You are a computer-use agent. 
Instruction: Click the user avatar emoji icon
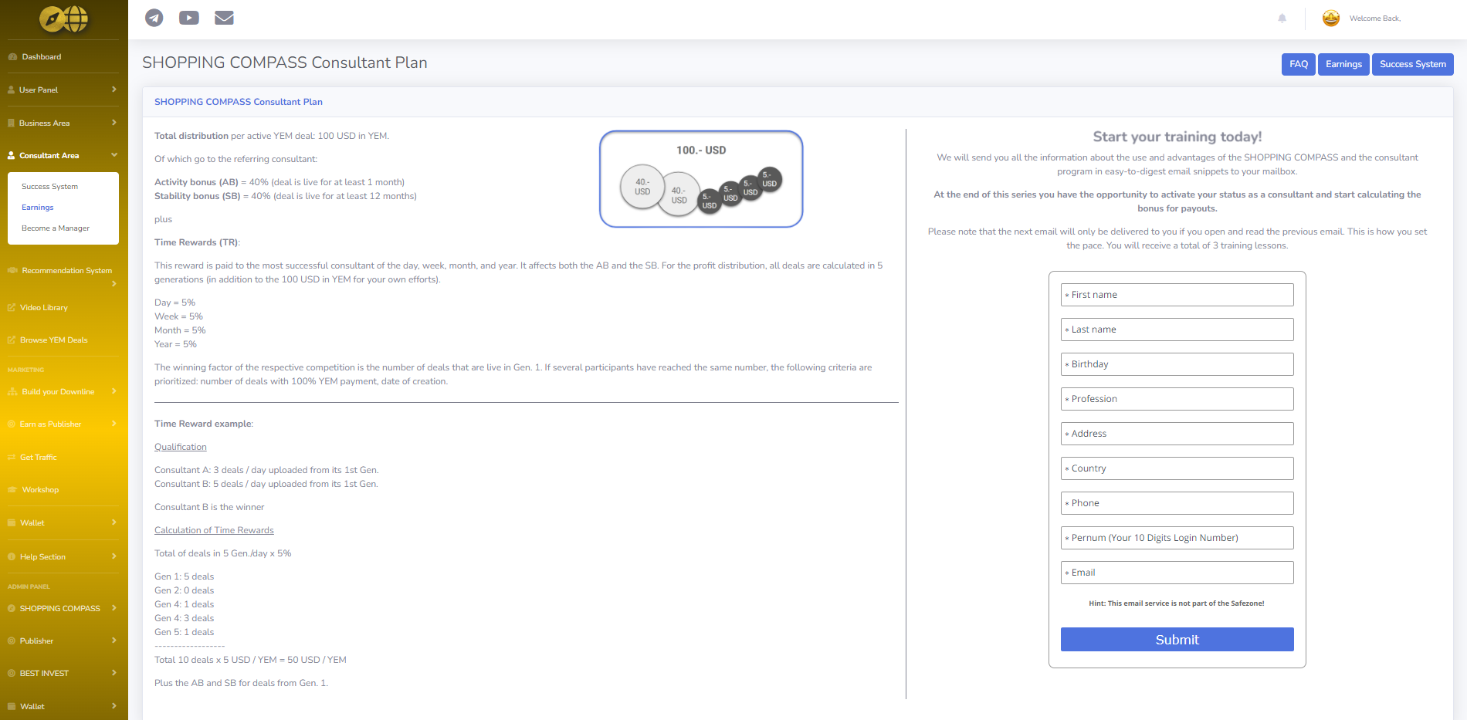click(x=1331, y=19)
